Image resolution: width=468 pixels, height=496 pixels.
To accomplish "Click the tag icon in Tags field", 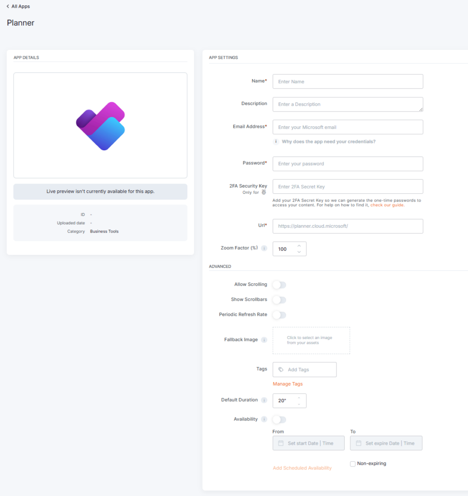I will tap(281, 370).
